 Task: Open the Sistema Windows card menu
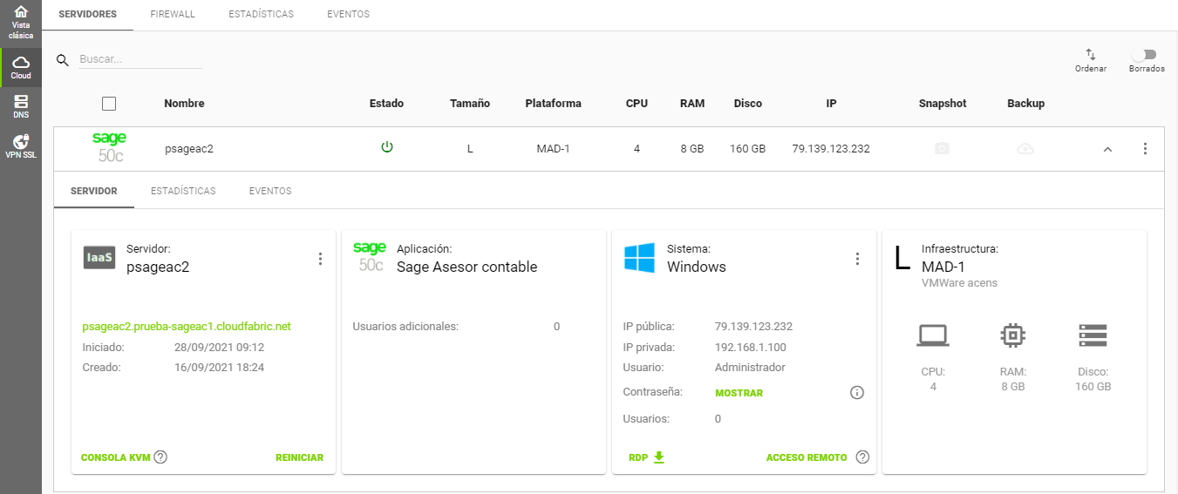point(857,259)
